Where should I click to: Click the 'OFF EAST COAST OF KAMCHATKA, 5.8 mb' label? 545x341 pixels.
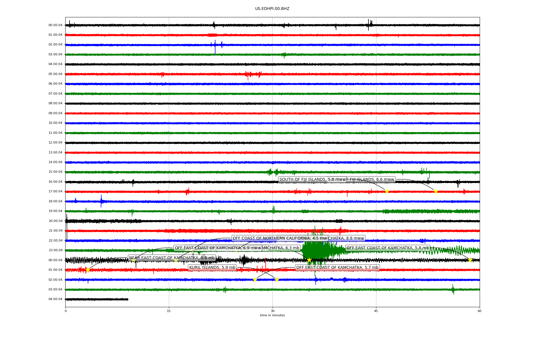[x=387, y=248]
